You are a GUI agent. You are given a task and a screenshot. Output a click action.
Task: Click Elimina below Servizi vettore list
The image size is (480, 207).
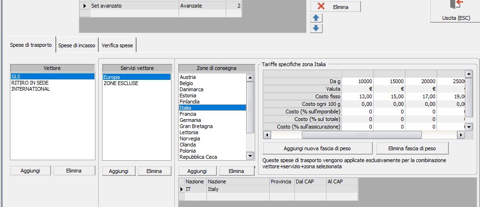click(154, 171)
